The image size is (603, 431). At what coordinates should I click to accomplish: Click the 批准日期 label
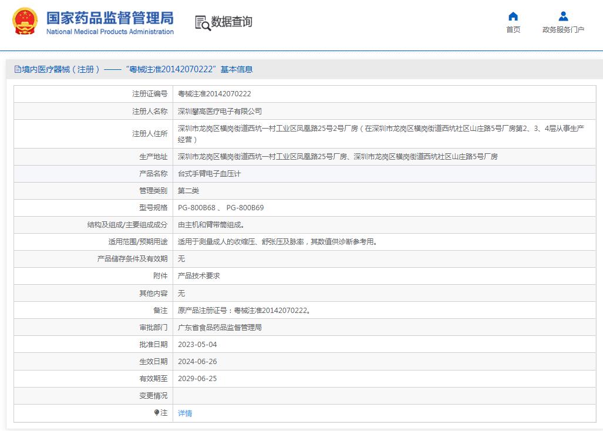click(x=153, y=345)
